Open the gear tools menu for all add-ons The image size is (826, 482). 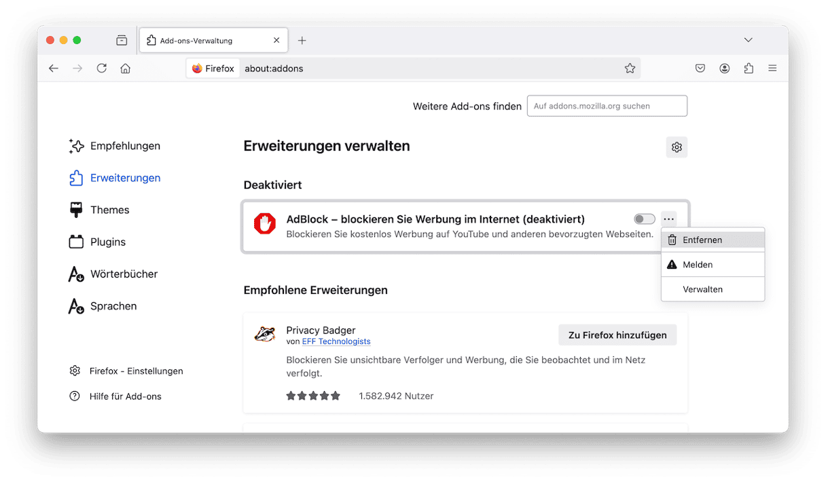point(677,147)
